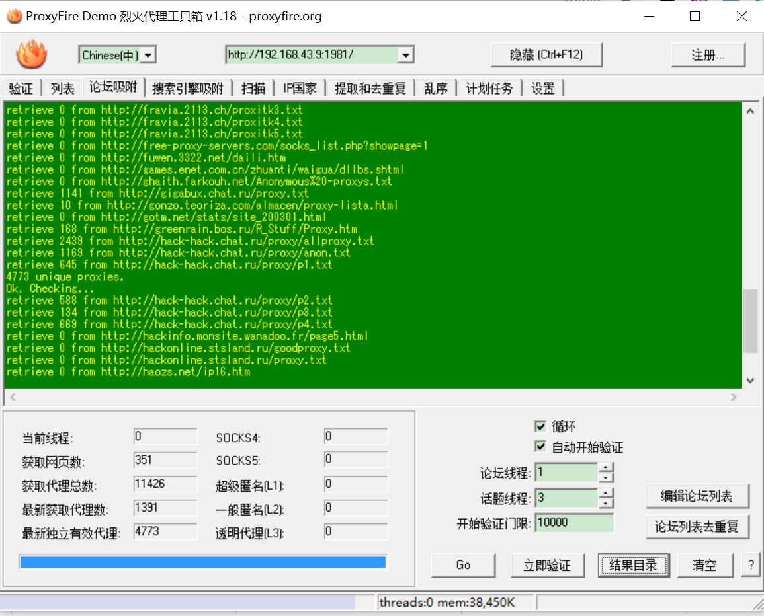764x616 pixels.
Task: Click the SOCKS4 count field
Action: pos(356,436)
